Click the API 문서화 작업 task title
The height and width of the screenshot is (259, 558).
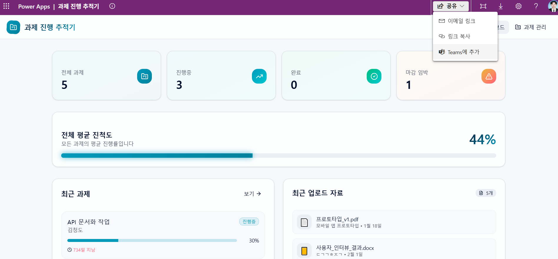pyautogui.click(x=88, y=222)
